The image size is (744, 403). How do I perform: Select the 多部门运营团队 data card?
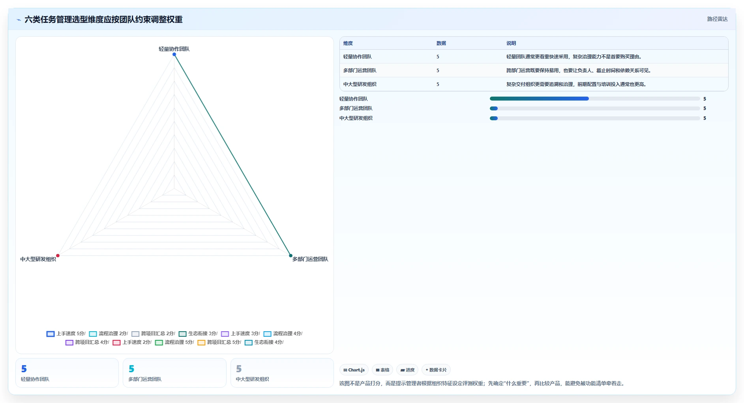[174, 373]
